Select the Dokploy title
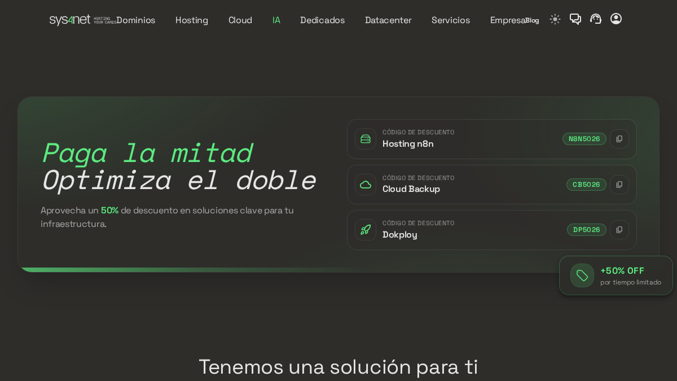Viewport: 677px width, 381px height. [x=400, y=235]
